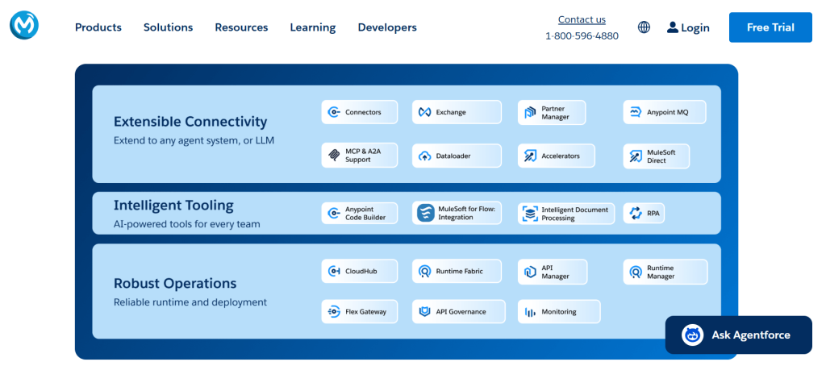The image size is (826, 366).
Task: Click the MCP & A2A Support icon
Action: 333,156
